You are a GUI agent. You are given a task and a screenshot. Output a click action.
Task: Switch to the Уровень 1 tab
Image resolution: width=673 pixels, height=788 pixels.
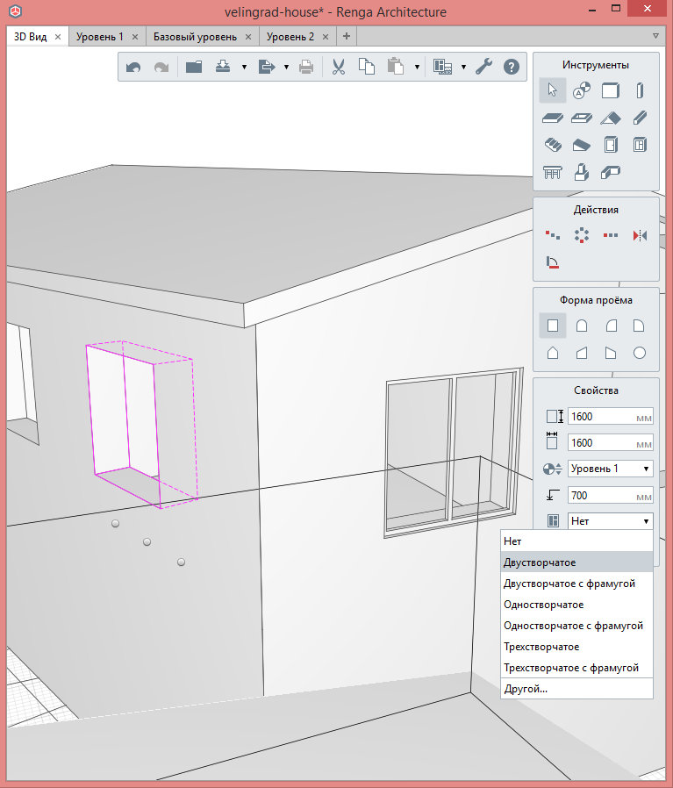point(99,37)
